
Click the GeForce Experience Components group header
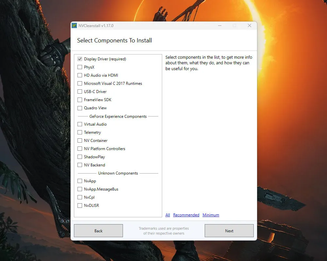click(118, 116)
